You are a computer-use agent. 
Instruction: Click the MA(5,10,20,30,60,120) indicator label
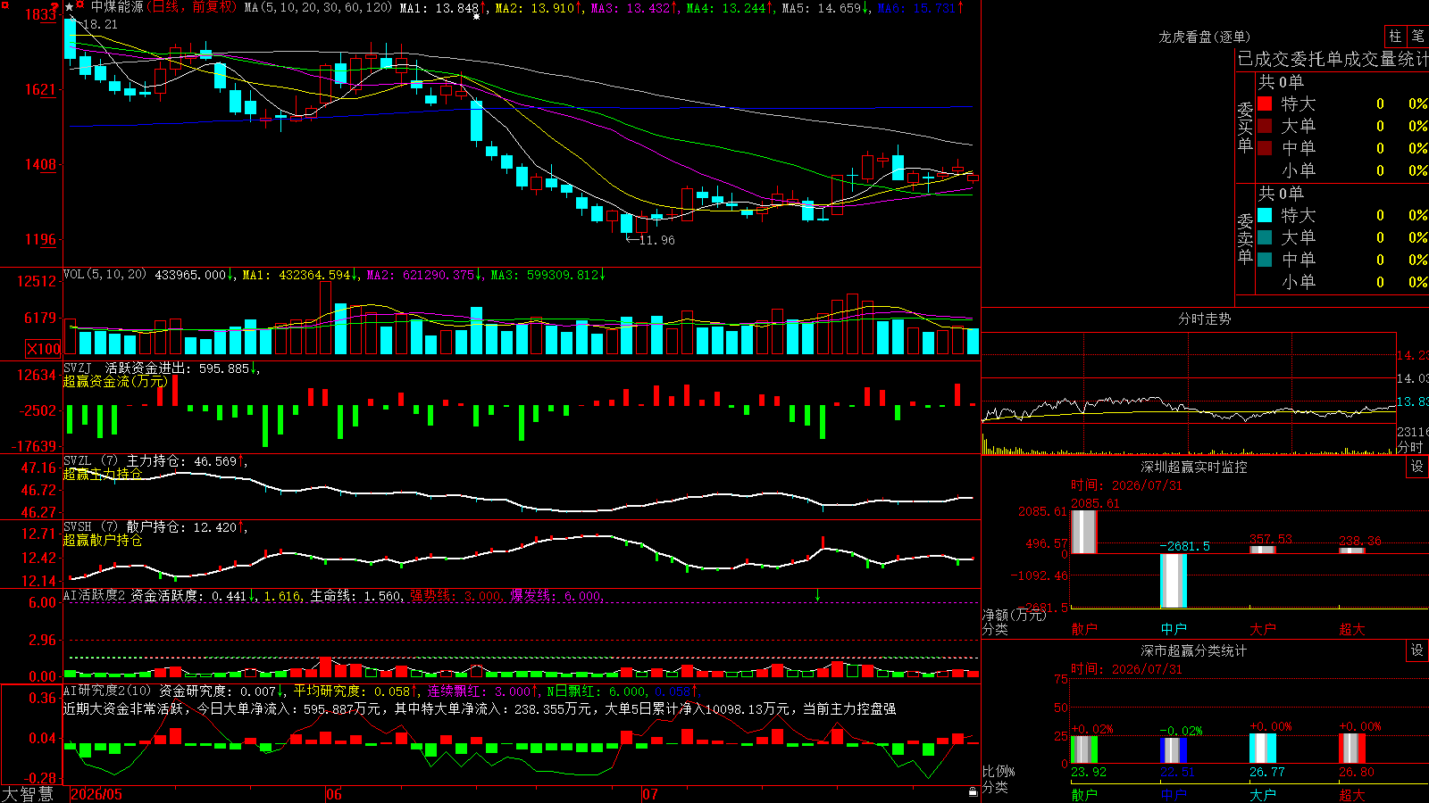[318, 7]
